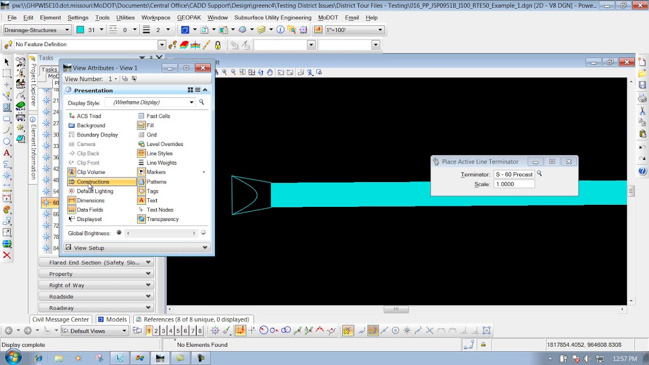
Task: Toggle Line Styles attribute
Action: 155,154
